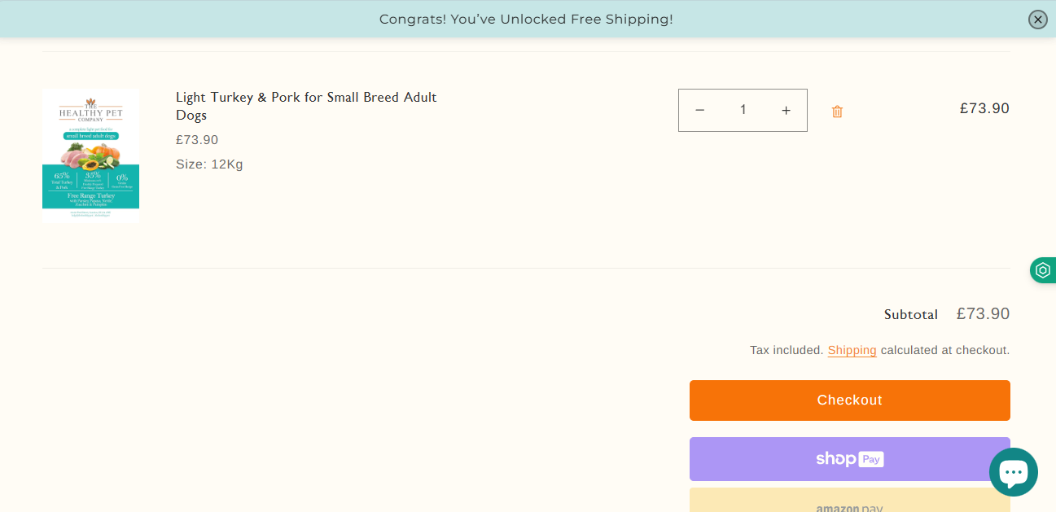Remove the item using the trash icon

point(837,110)
